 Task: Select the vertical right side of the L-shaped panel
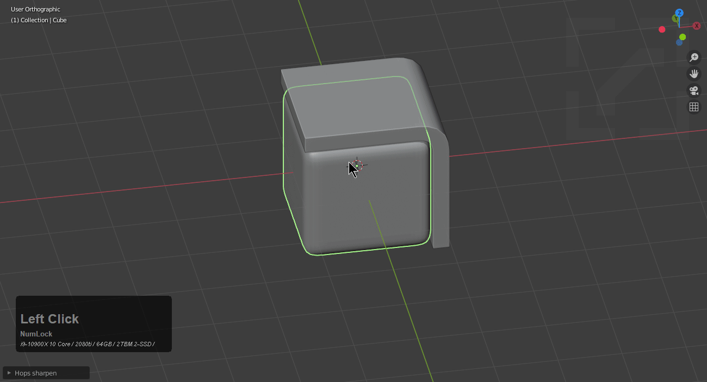(440, 190)
